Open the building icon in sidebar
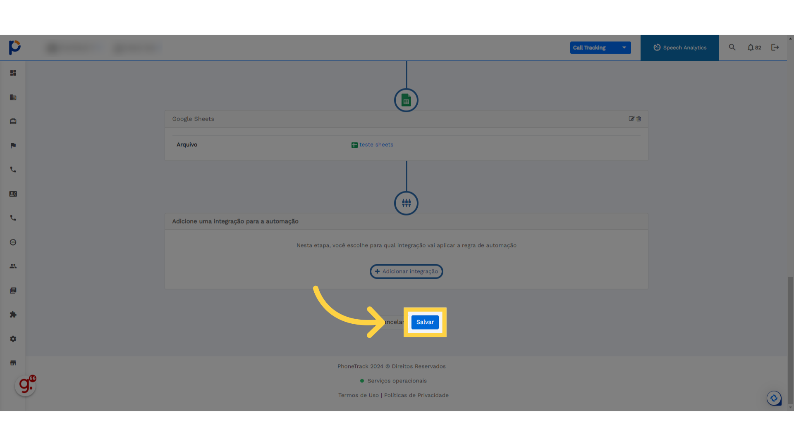The width and height of the screenshot is (794, 446). (13, 97)
